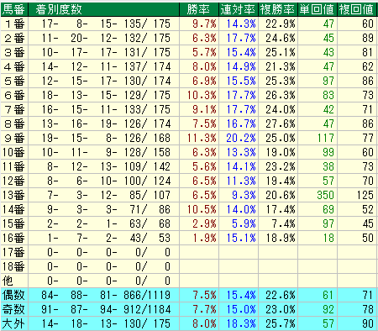Select the 15番 row label

coord(13,224)
